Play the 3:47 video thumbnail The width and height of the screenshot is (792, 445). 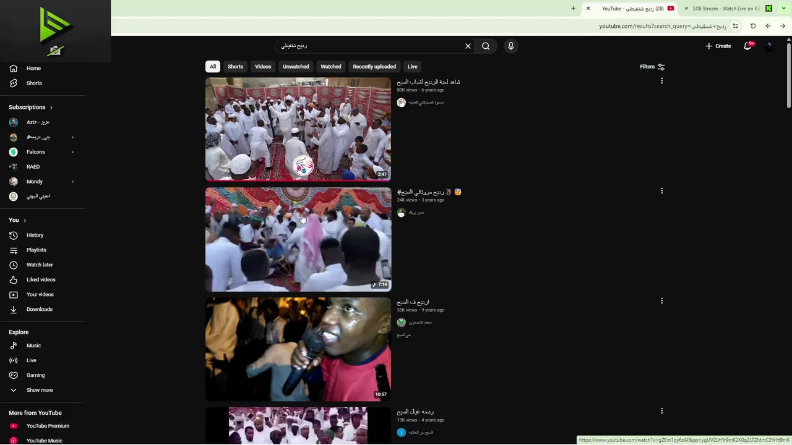point(298,129)
